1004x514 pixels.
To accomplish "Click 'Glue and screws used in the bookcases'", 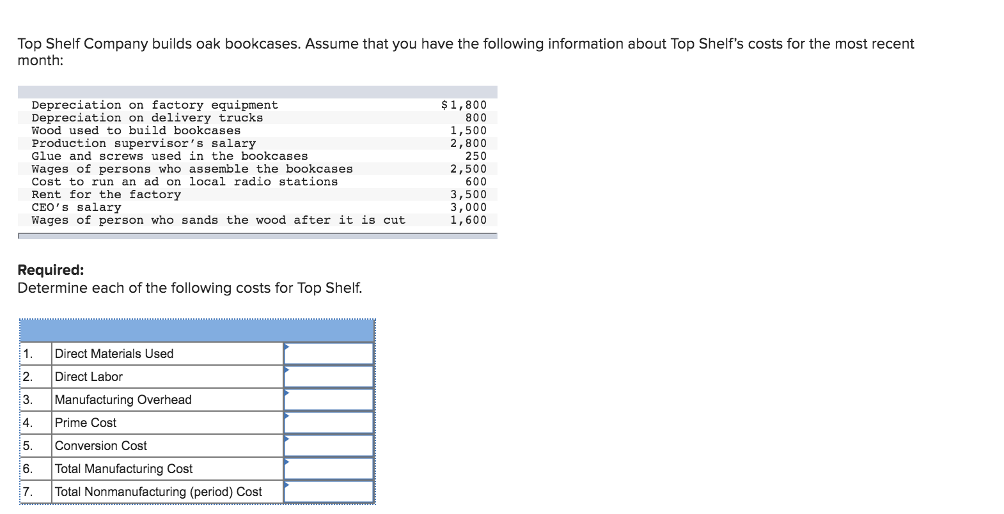I will [x=169, y=156].
